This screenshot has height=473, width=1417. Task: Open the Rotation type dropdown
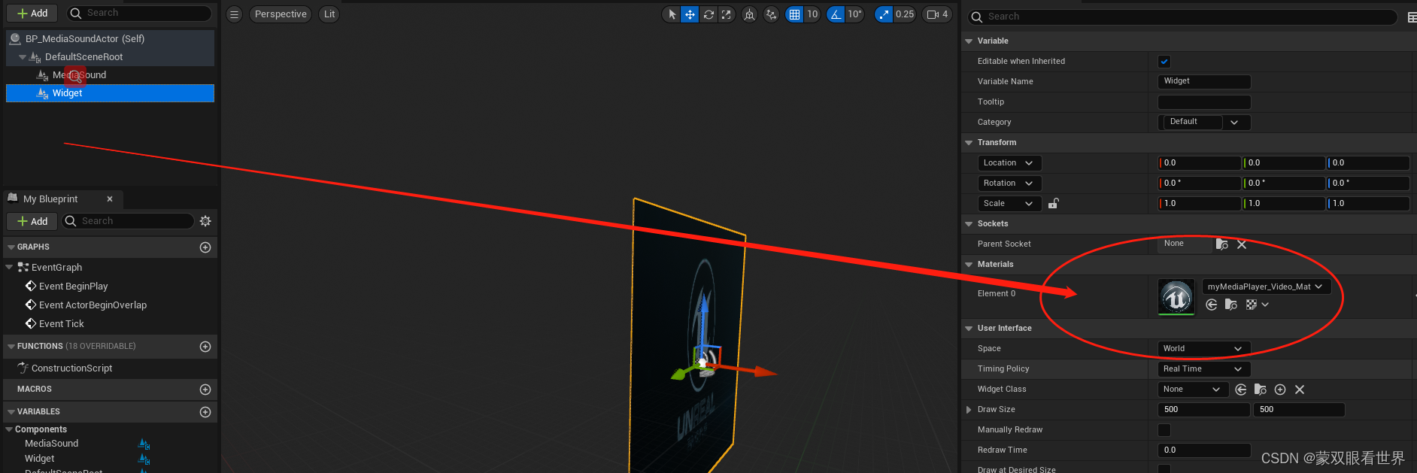coord(1009,183)
